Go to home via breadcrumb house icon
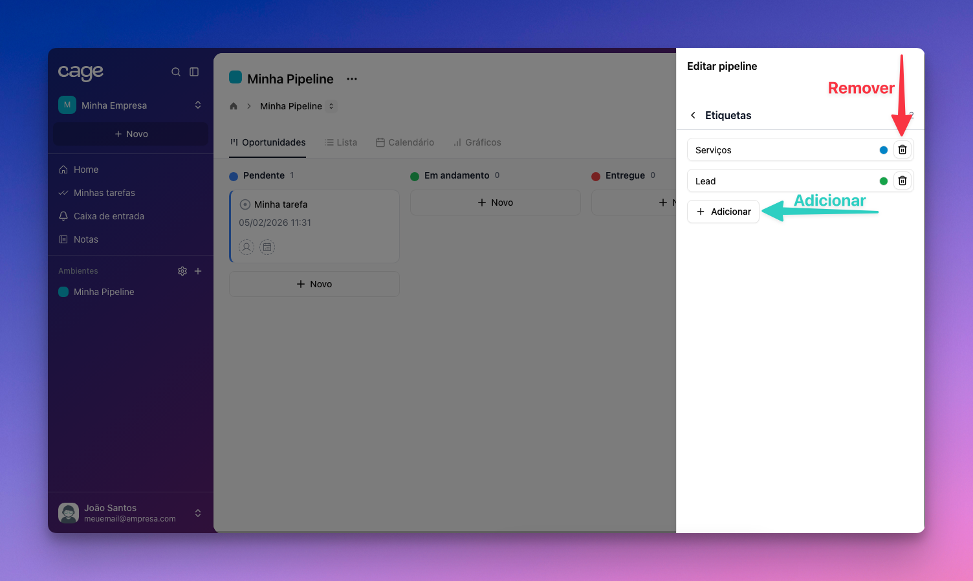Viewport: 973px width, 581px height. (x=234, y=106)
